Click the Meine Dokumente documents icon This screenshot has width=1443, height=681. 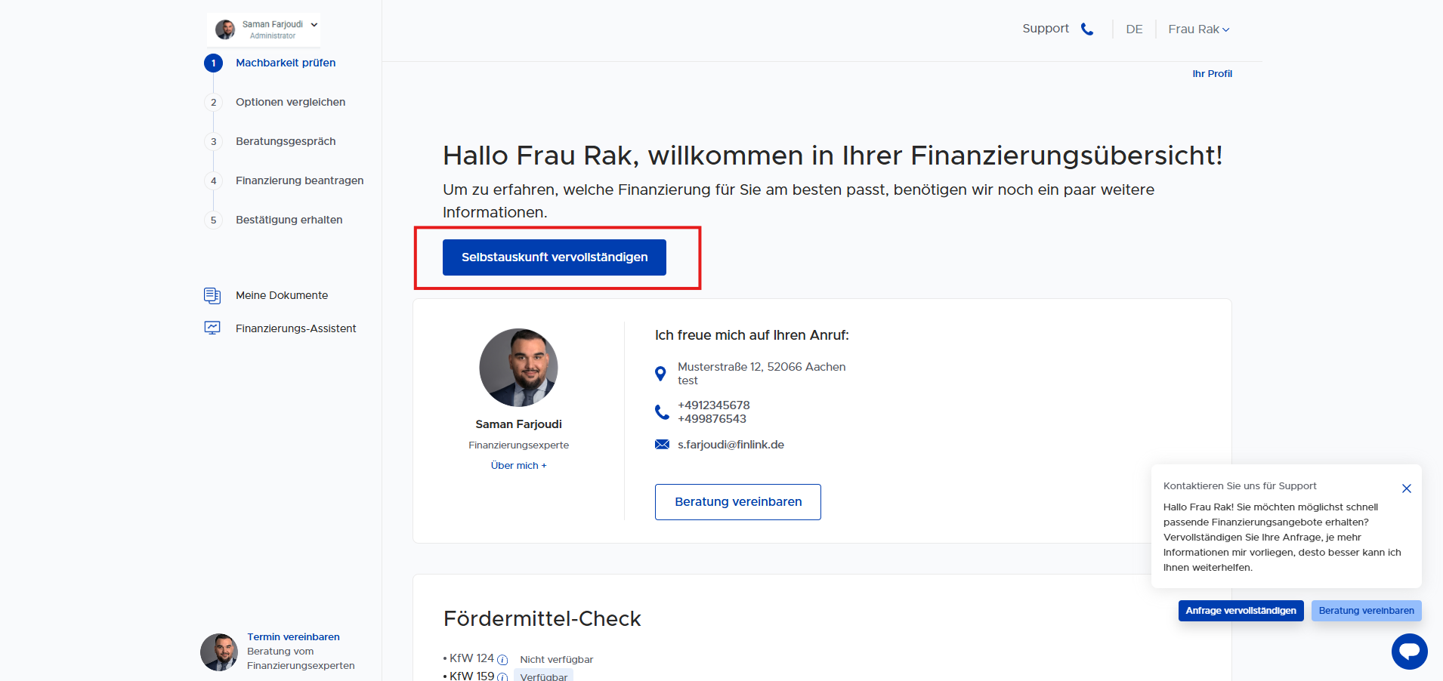pyautogui.click(x=212, y=295)
